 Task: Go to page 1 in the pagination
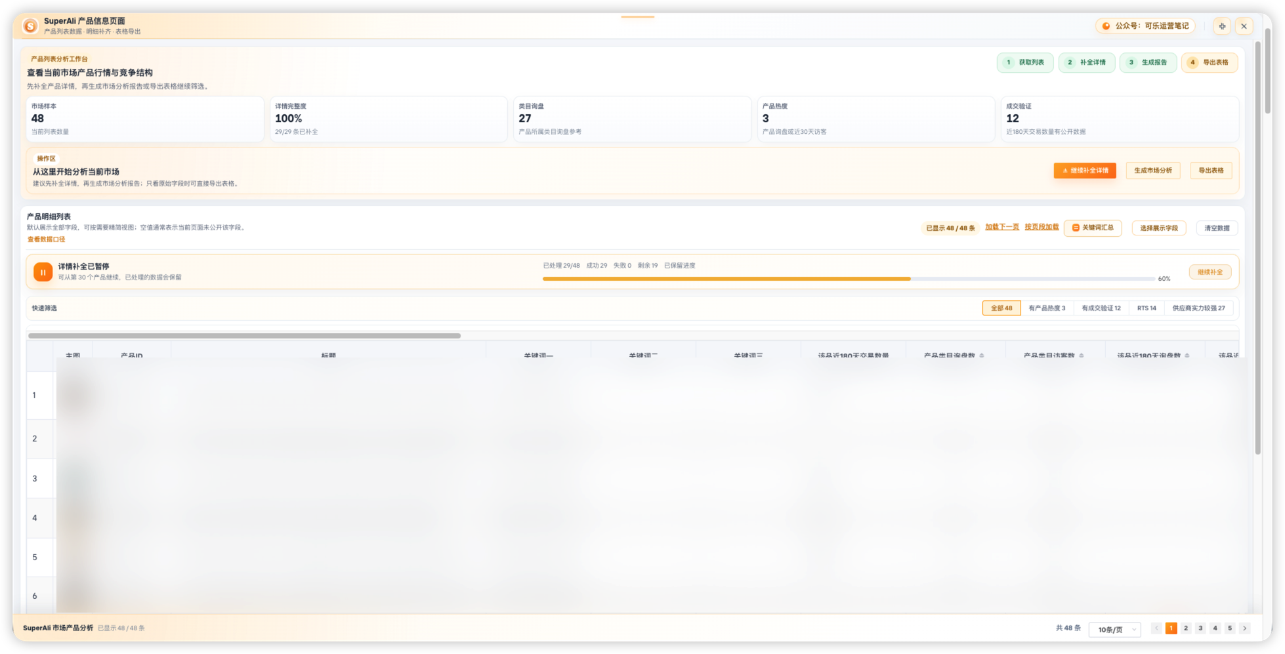click(x=1171, y=628)
